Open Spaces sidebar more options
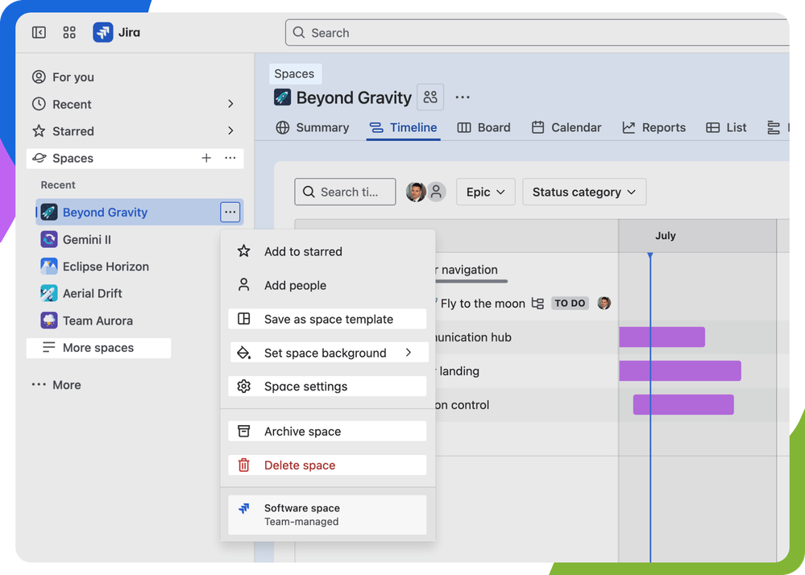This screenshot has height=575, width=805. [230, 158]
